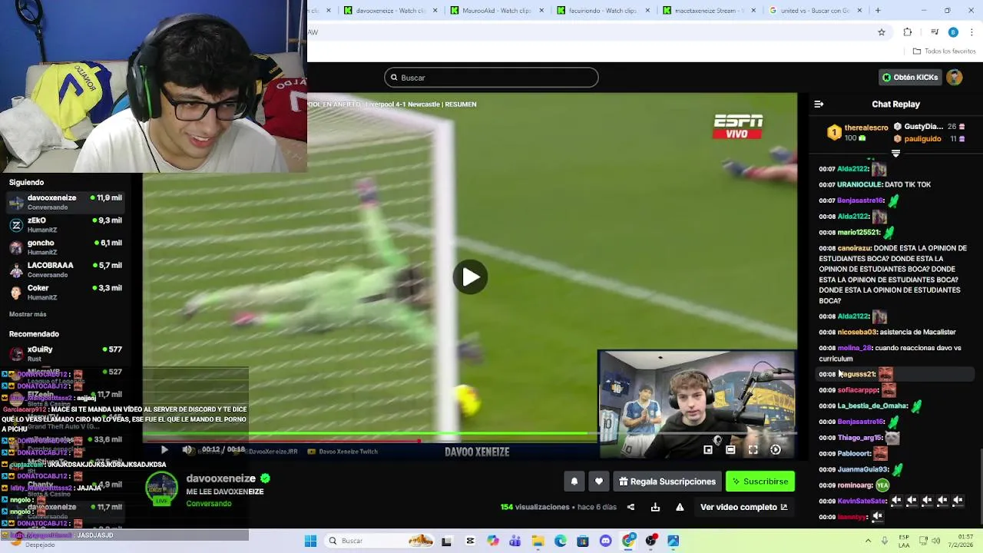Bookmark this page with the star icon
Viewport: 983px width, 553px height.
[882, 32]
